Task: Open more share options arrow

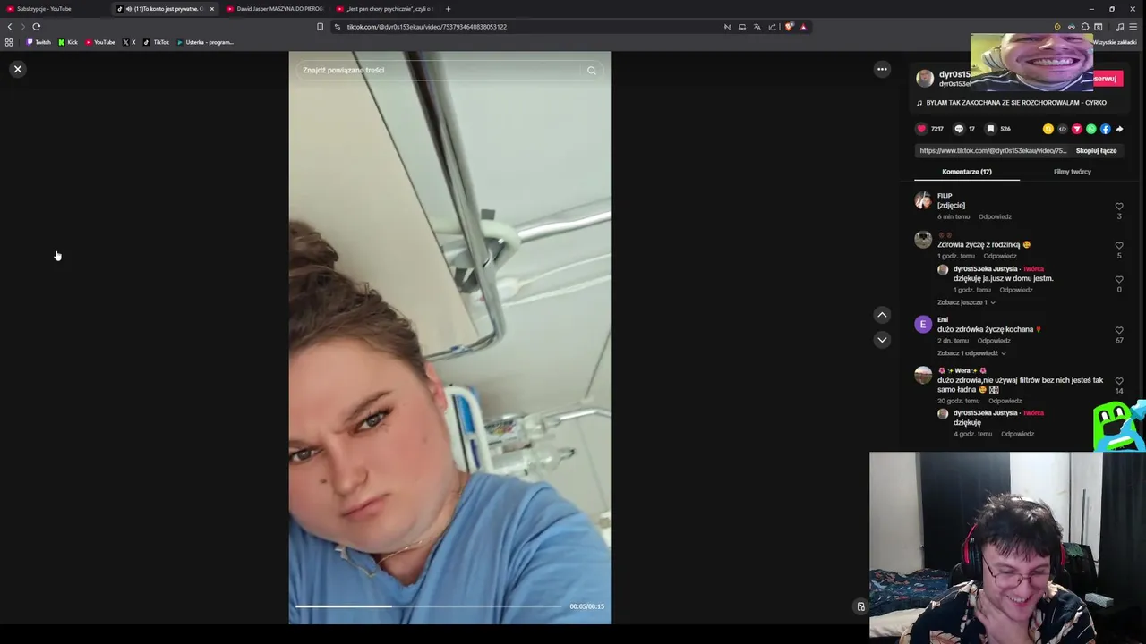Action: (x=1119, y=129)
